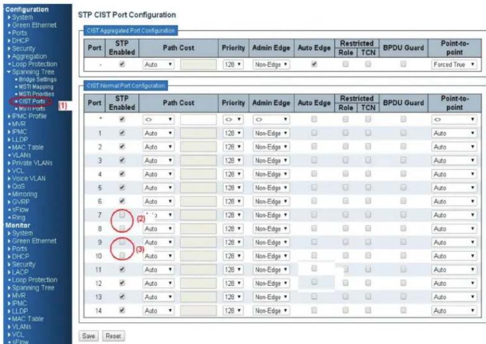The width and height of the screenshot is (486, 344).
Task: Open Path Cost dropdown for port 1
Action: point(158,133)
